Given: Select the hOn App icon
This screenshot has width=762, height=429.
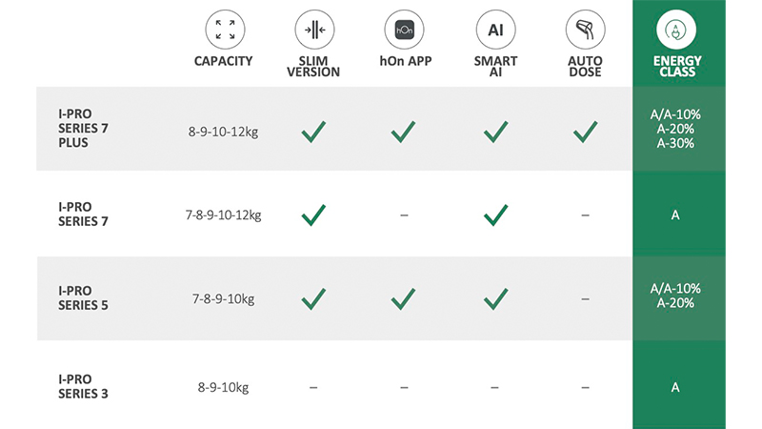Looking at the screenshot, I should 404,29.
